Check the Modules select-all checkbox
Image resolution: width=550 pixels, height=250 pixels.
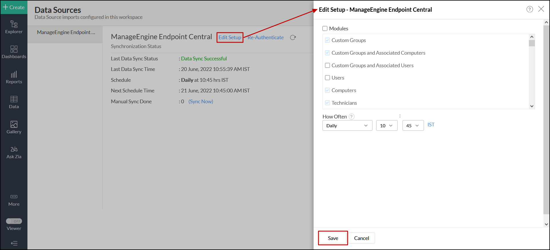click(325, 29)
